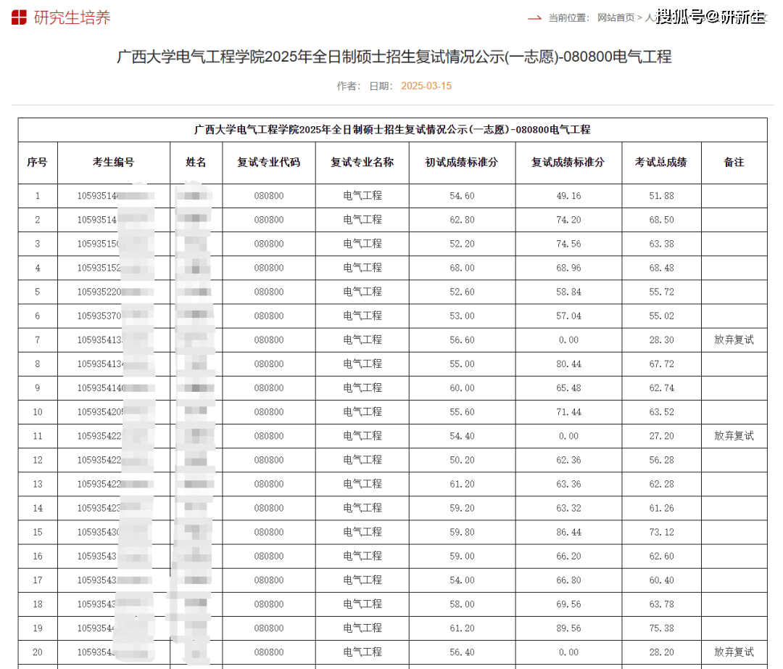Click the 姓名 column header
783x669 pixels.
click(196, 163)
